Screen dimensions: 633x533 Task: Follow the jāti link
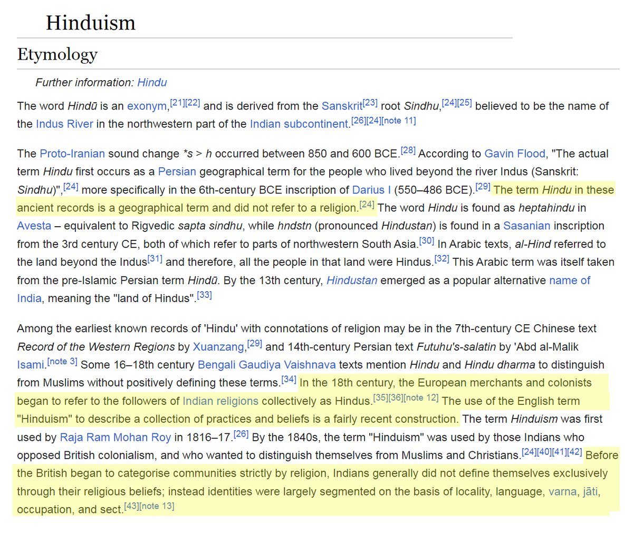(x=590, y=492)
